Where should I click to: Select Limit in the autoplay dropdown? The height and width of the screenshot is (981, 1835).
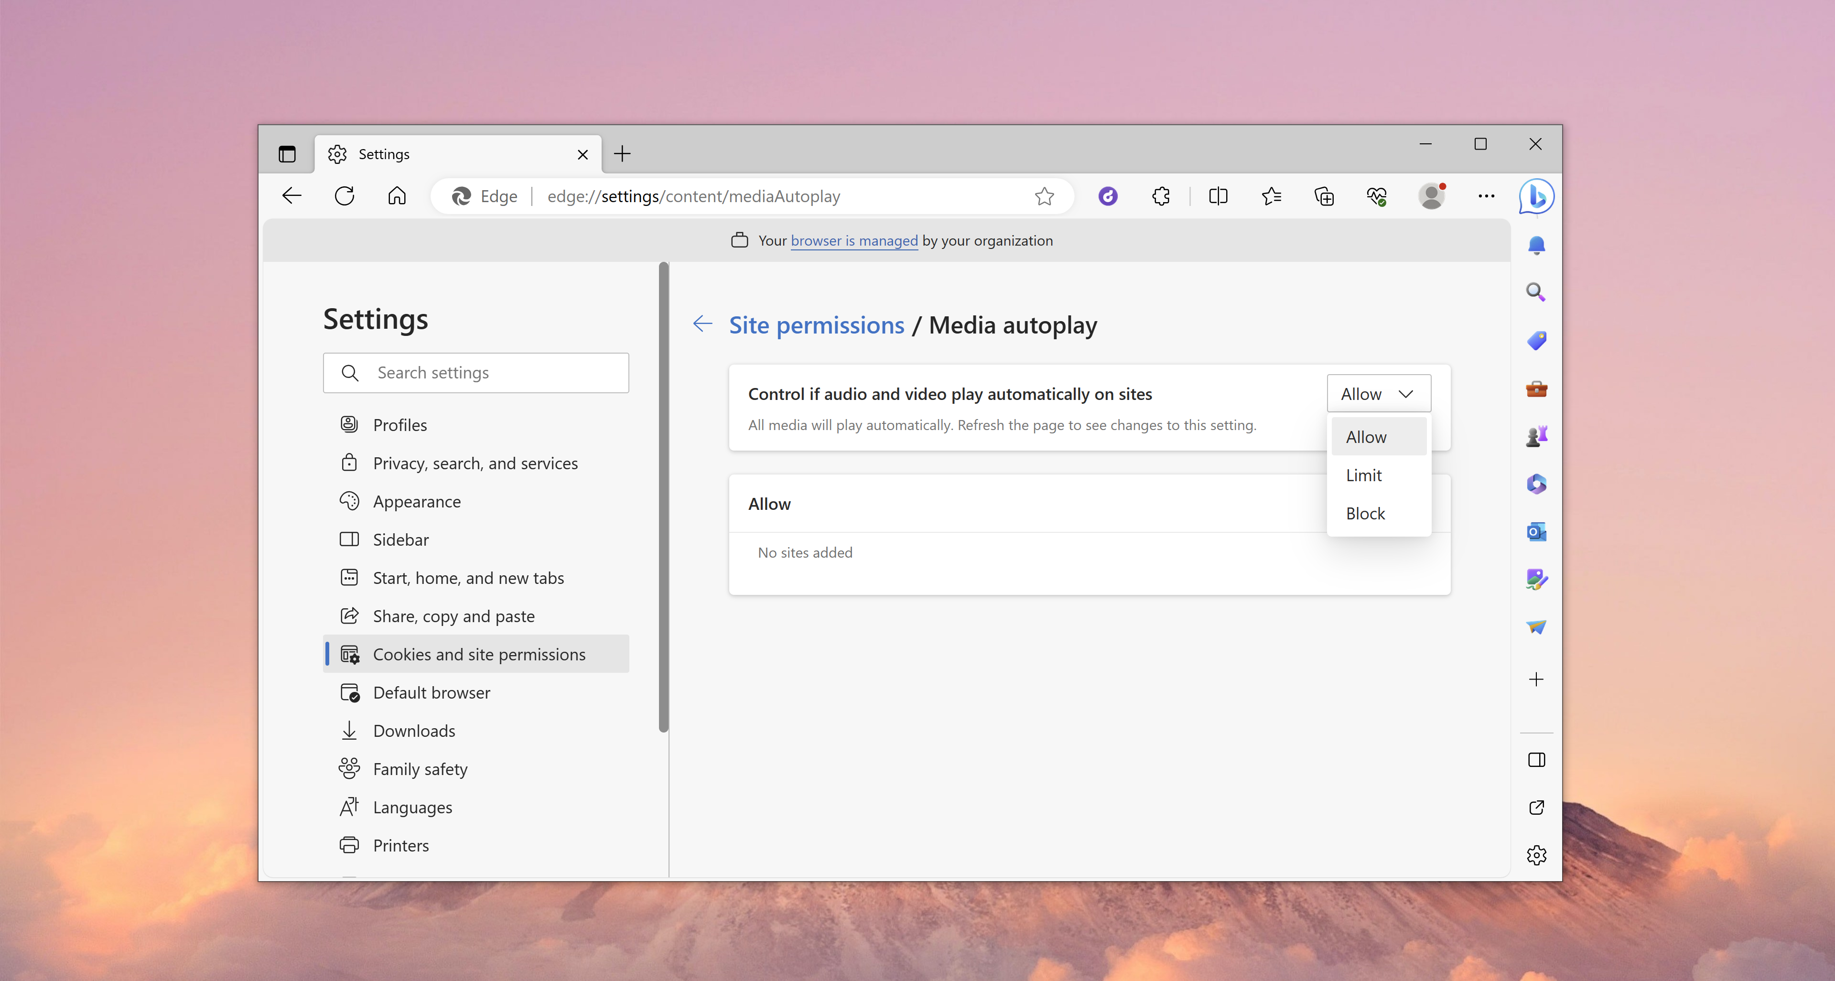pyautogui.click(x=1363, y=475)
